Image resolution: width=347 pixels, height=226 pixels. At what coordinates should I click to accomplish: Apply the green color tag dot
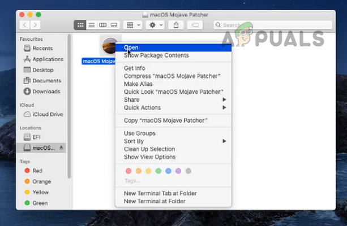(x=158, y=171)
